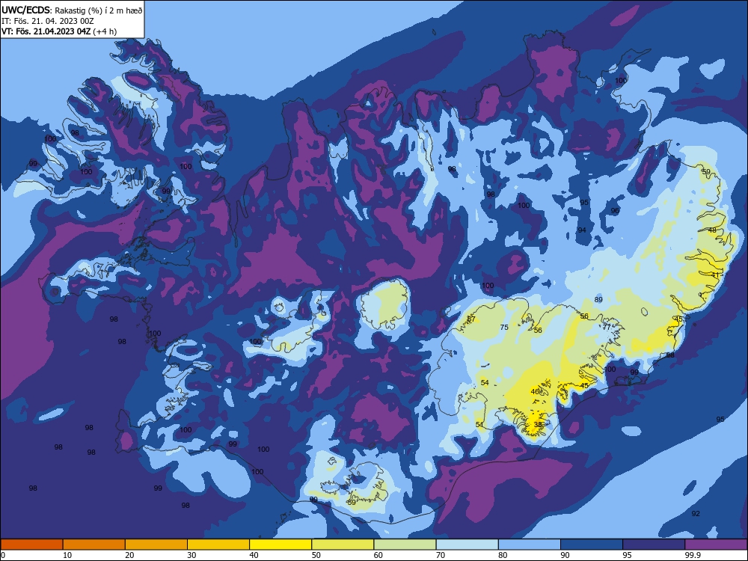This screenshot has width=748, height=561.
Task: Click the station value 94
Action: tap(582, 230)
